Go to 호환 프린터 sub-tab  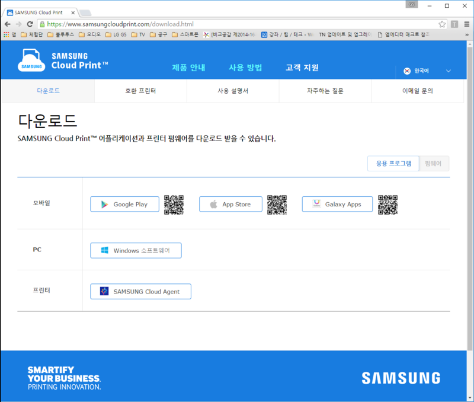click(140, 91)
